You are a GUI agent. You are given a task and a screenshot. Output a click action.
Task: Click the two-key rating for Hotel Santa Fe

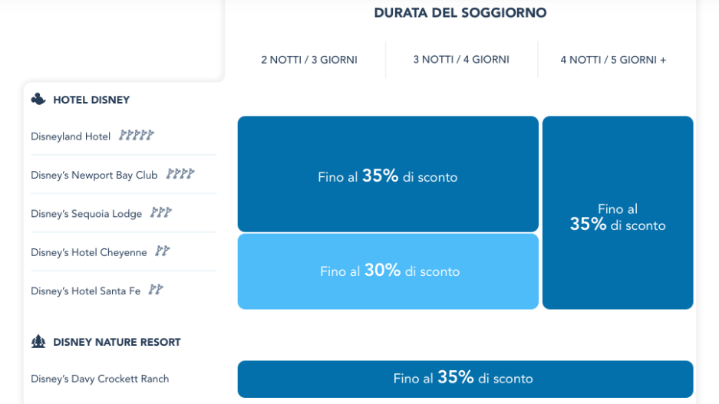click(x=156, y=290)
